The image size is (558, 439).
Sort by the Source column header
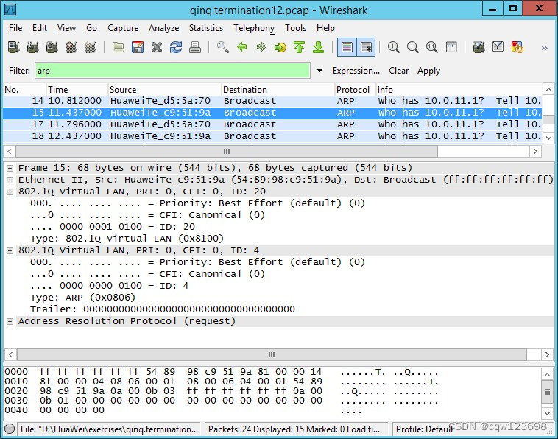(x=164, y=89)
